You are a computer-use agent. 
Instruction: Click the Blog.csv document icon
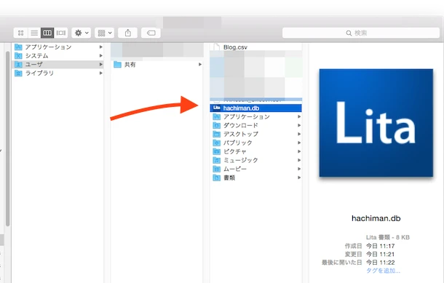216,47
